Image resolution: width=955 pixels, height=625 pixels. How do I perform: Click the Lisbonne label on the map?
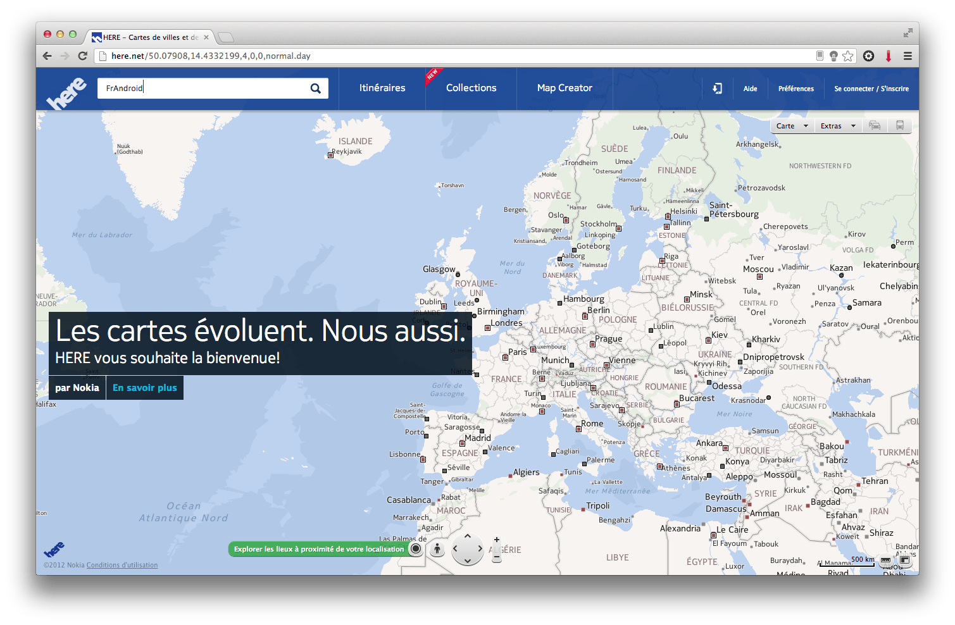point(405,454)
